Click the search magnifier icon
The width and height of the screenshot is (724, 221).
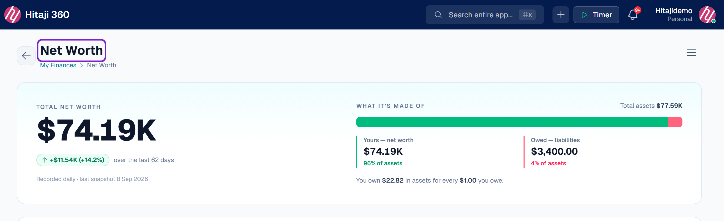[x=438, y=15]
